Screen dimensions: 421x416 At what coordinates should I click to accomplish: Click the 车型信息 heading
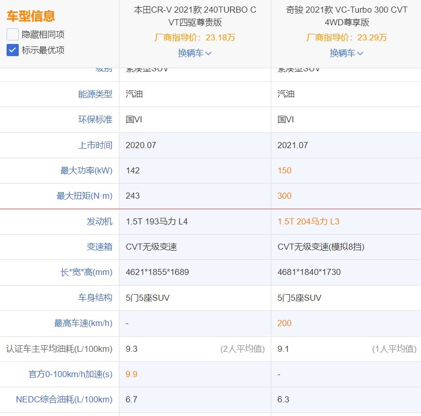point(30,16)
